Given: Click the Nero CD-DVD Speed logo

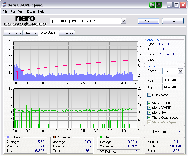Looking at the screenshot, I should [25, 21].
